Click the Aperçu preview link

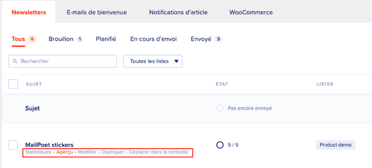click(64, 152)
